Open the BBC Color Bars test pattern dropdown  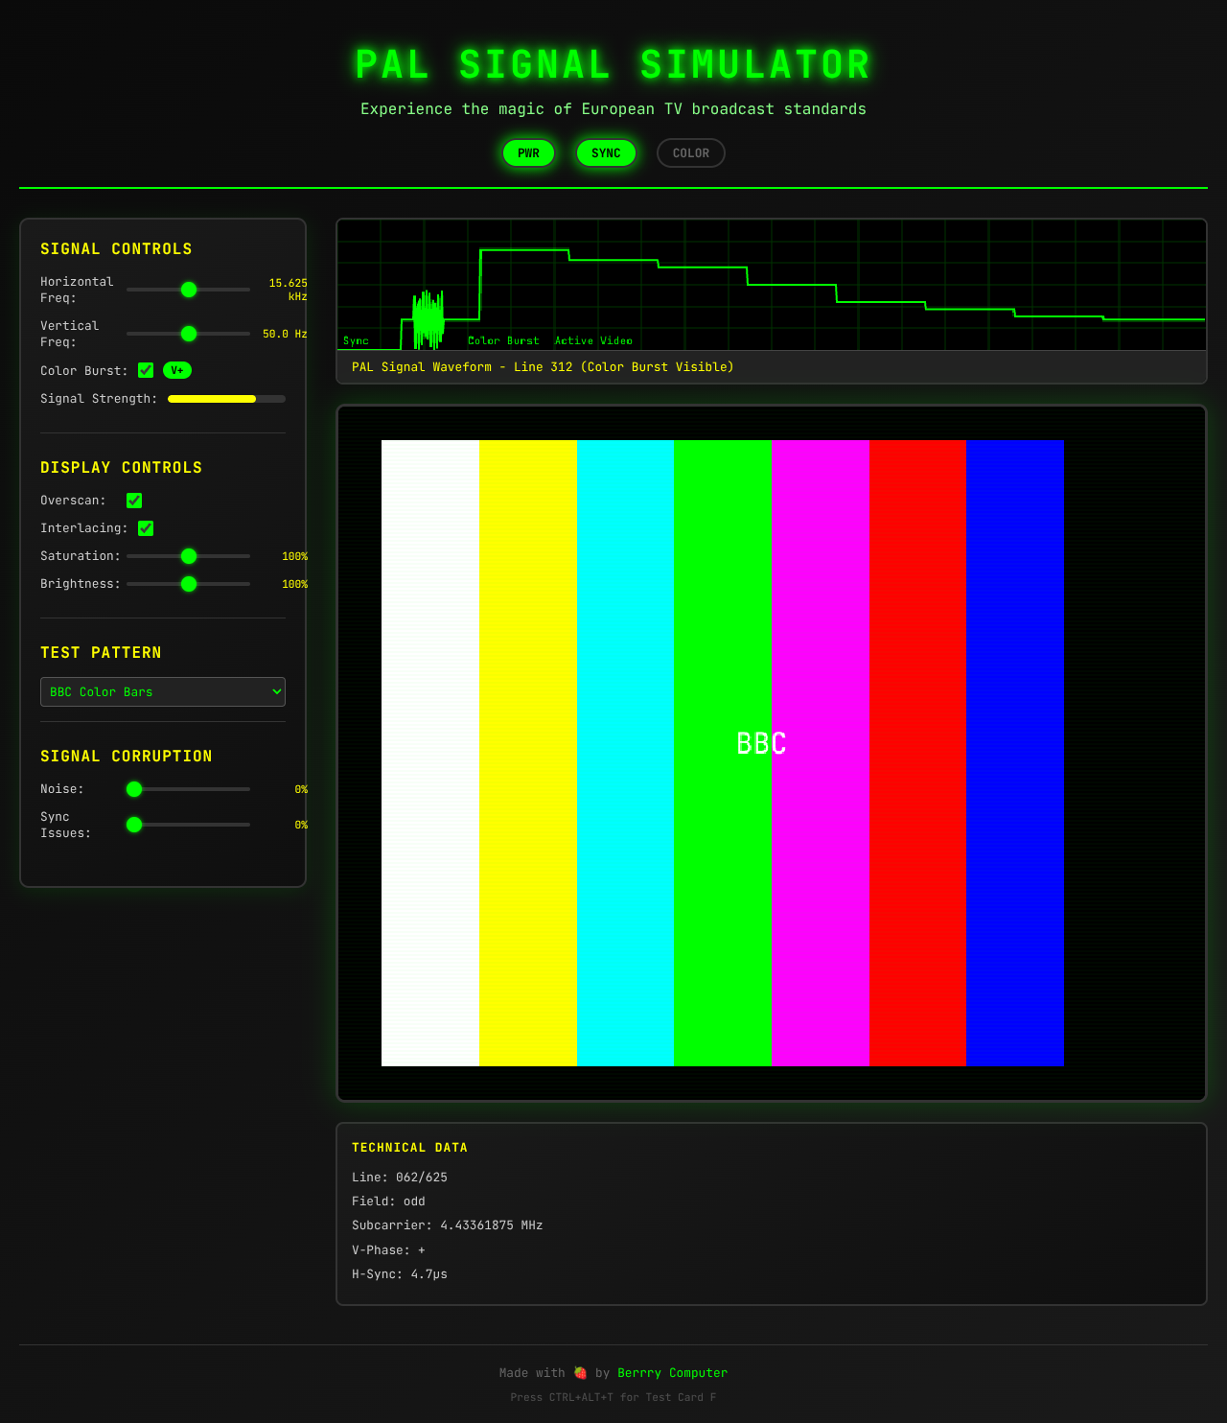(x=162, y=691)
